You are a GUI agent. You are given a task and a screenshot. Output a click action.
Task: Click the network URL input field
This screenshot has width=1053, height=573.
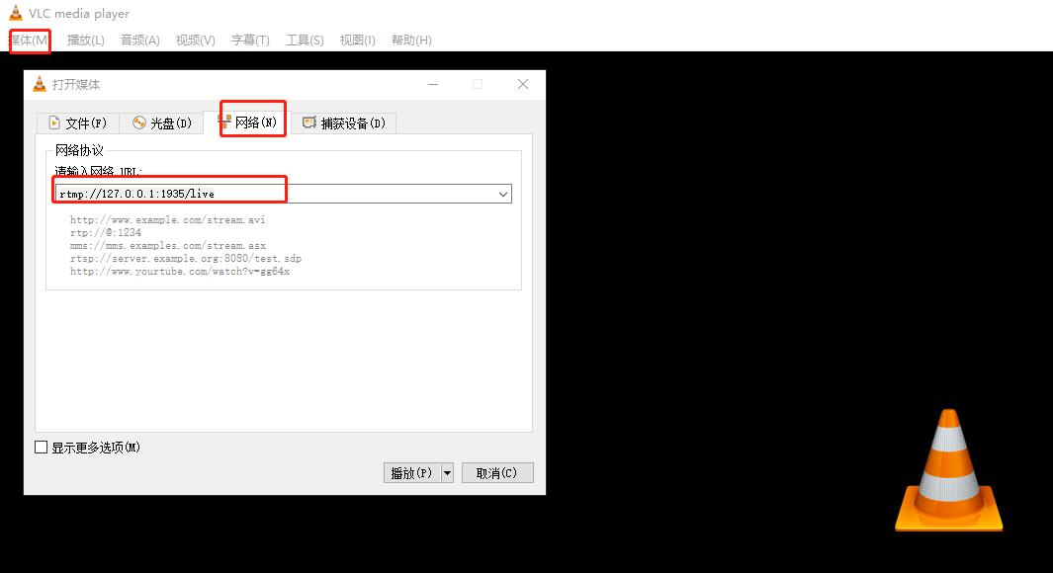tap(275, 194)
